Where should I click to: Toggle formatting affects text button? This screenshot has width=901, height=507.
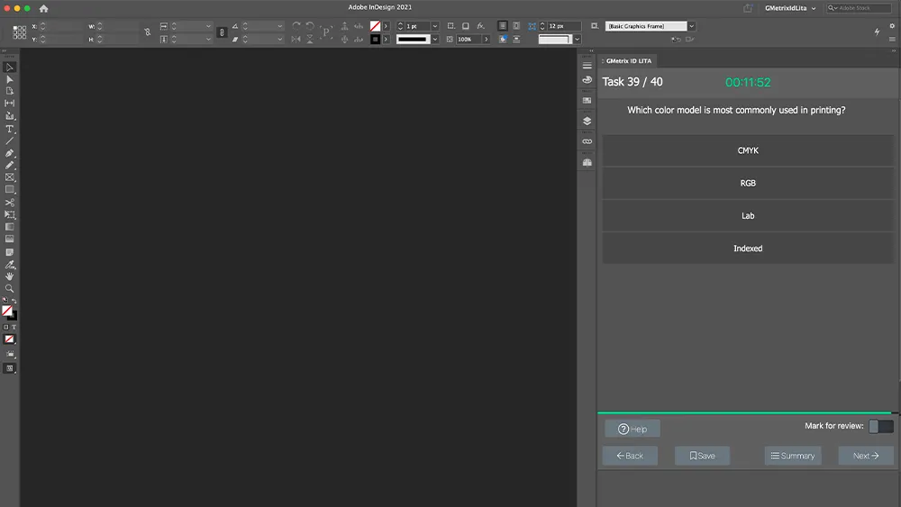14,327
